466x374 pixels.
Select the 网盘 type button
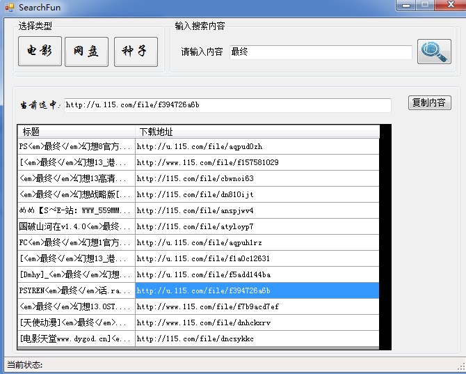coord(86,52)
